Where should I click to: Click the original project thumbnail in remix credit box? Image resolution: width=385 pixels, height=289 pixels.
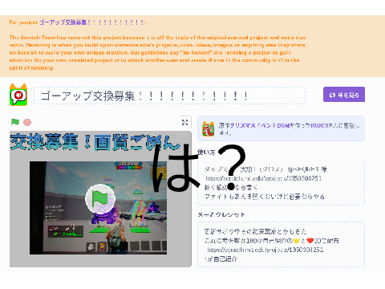209,128
